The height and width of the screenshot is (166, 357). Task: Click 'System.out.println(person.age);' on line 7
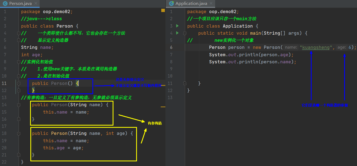[x=251, y=55]
